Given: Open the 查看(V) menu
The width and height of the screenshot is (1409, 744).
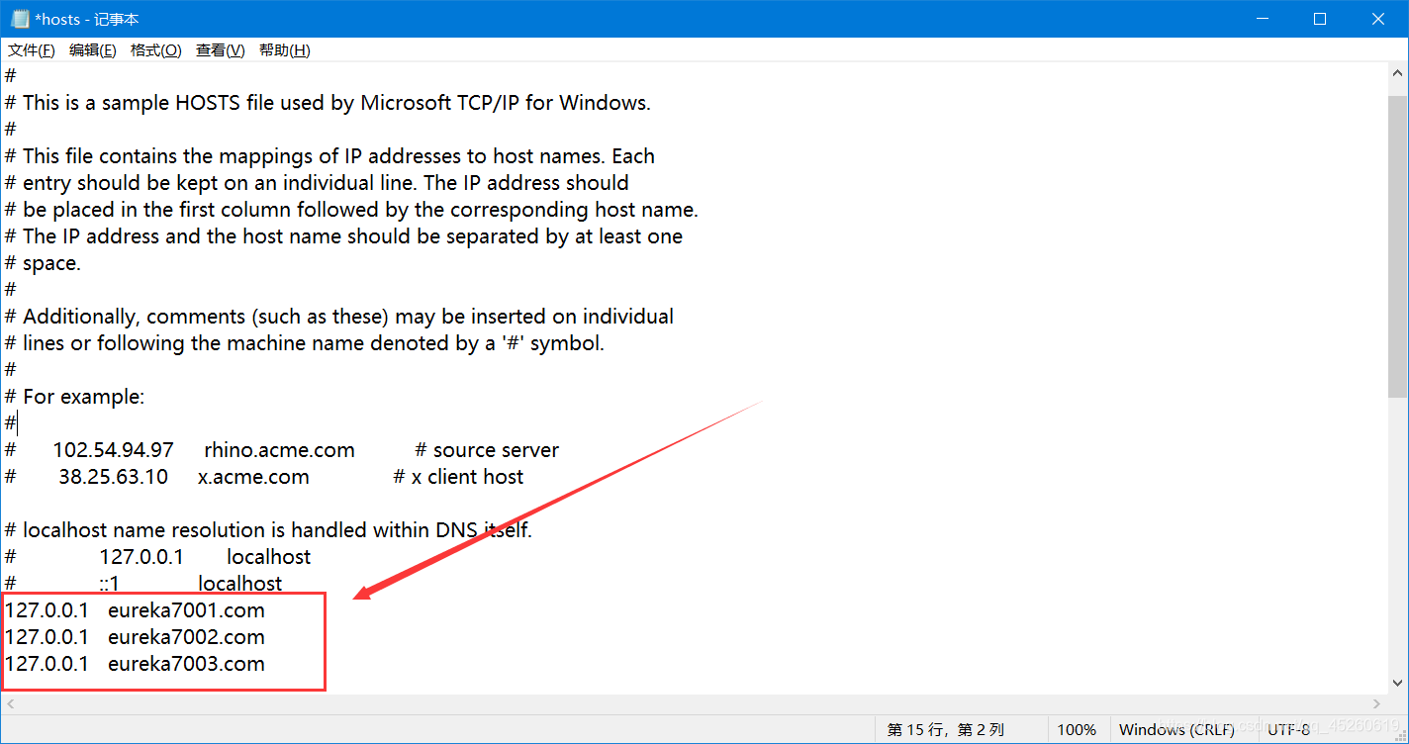Looking at the screenshot, I should [220, 50].
